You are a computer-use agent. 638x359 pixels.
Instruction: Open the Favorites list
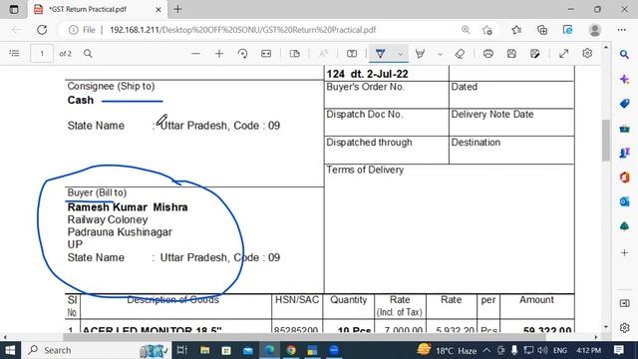pyautogui.click(x=516, y=30)
